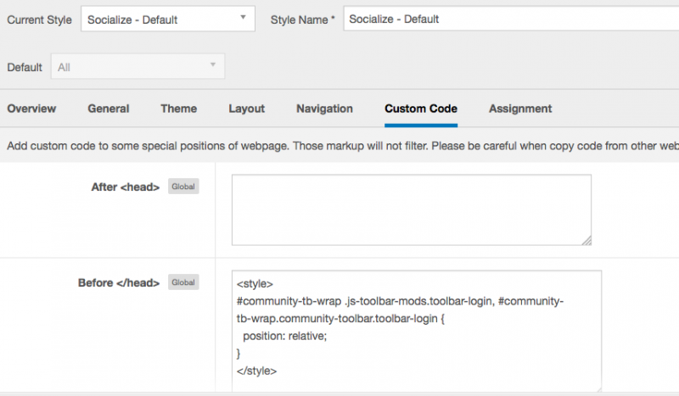Expand the Default 'All' dropdown
This screenshot has height=396, width=679.
pos(137,66)
